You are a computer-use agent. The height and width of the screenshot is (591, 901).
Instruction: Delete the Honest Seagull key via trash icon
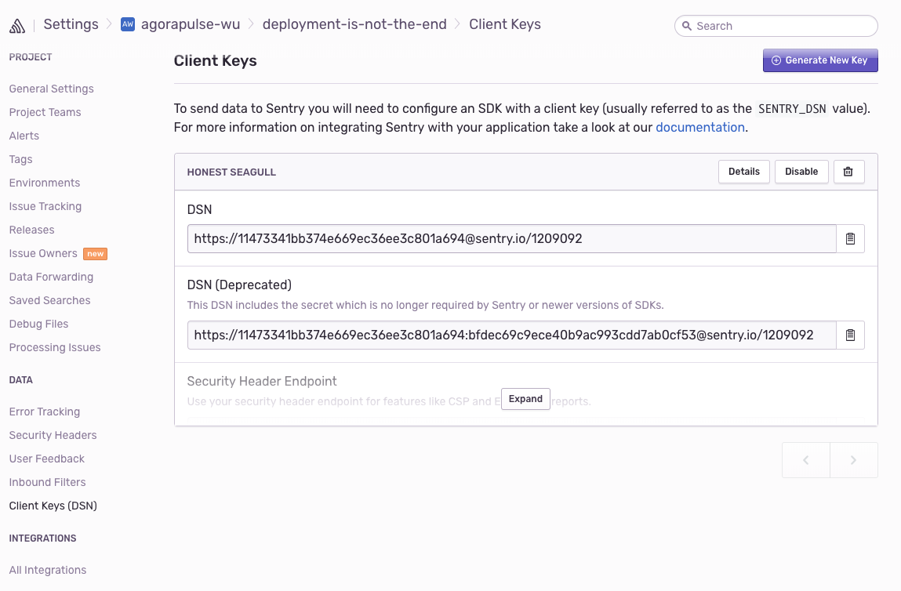(x=848, y=172)
